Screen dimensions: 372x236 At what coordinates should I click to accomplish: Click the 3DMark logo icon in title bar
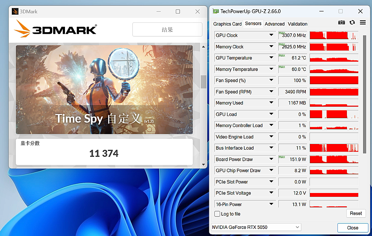[15, 11]
